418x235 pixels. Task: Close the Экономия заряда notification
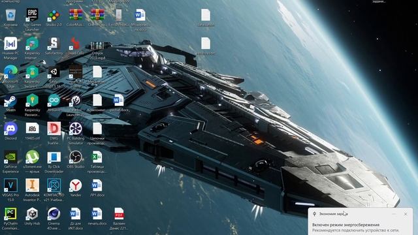(406, 214)
